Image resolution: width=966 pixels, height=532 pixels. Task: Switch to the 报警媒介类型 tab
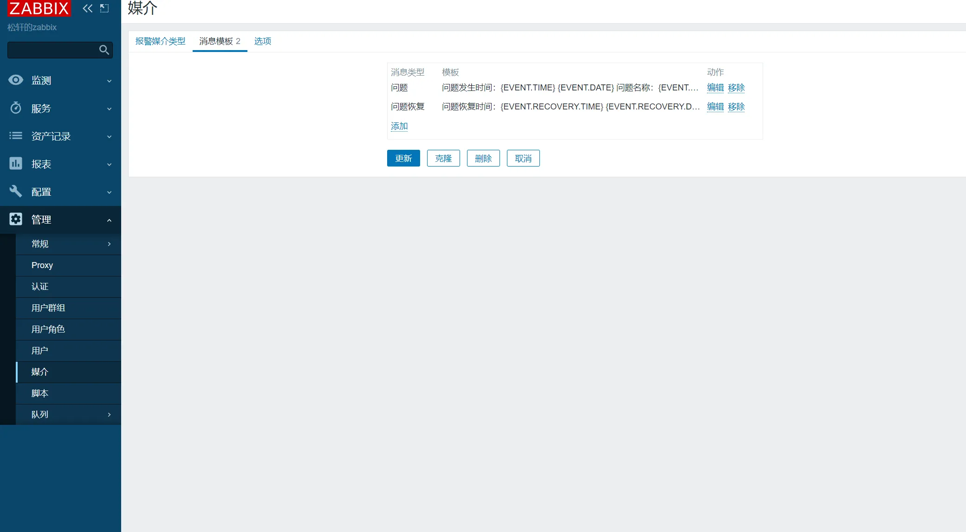[x=160, y=41]
